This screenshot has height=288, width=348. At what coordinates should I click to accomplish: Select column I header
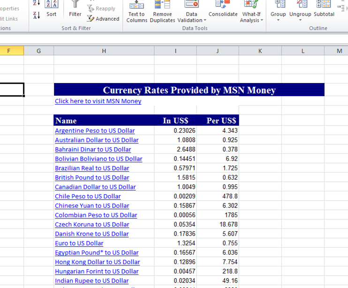[175, 51]
